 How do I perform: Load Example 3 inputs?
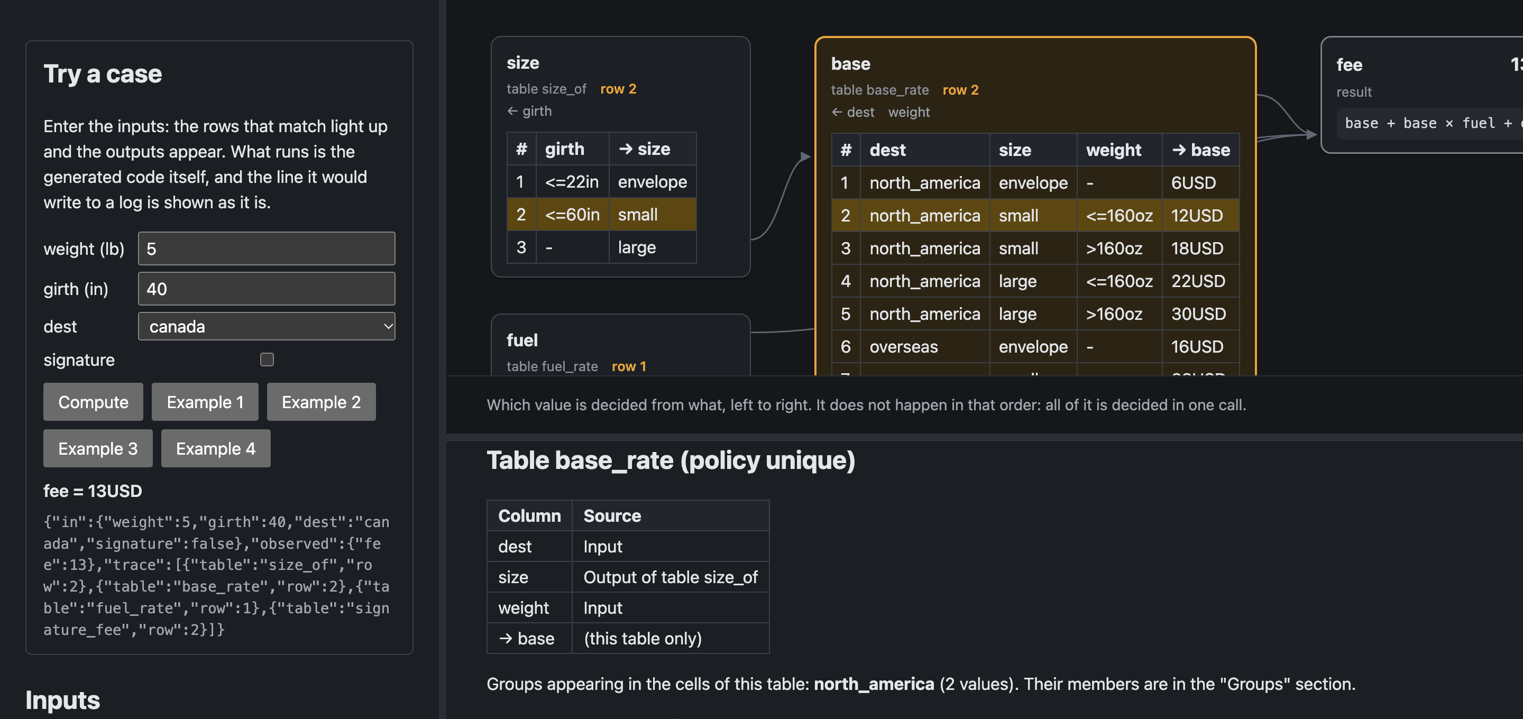click(97, 449)
